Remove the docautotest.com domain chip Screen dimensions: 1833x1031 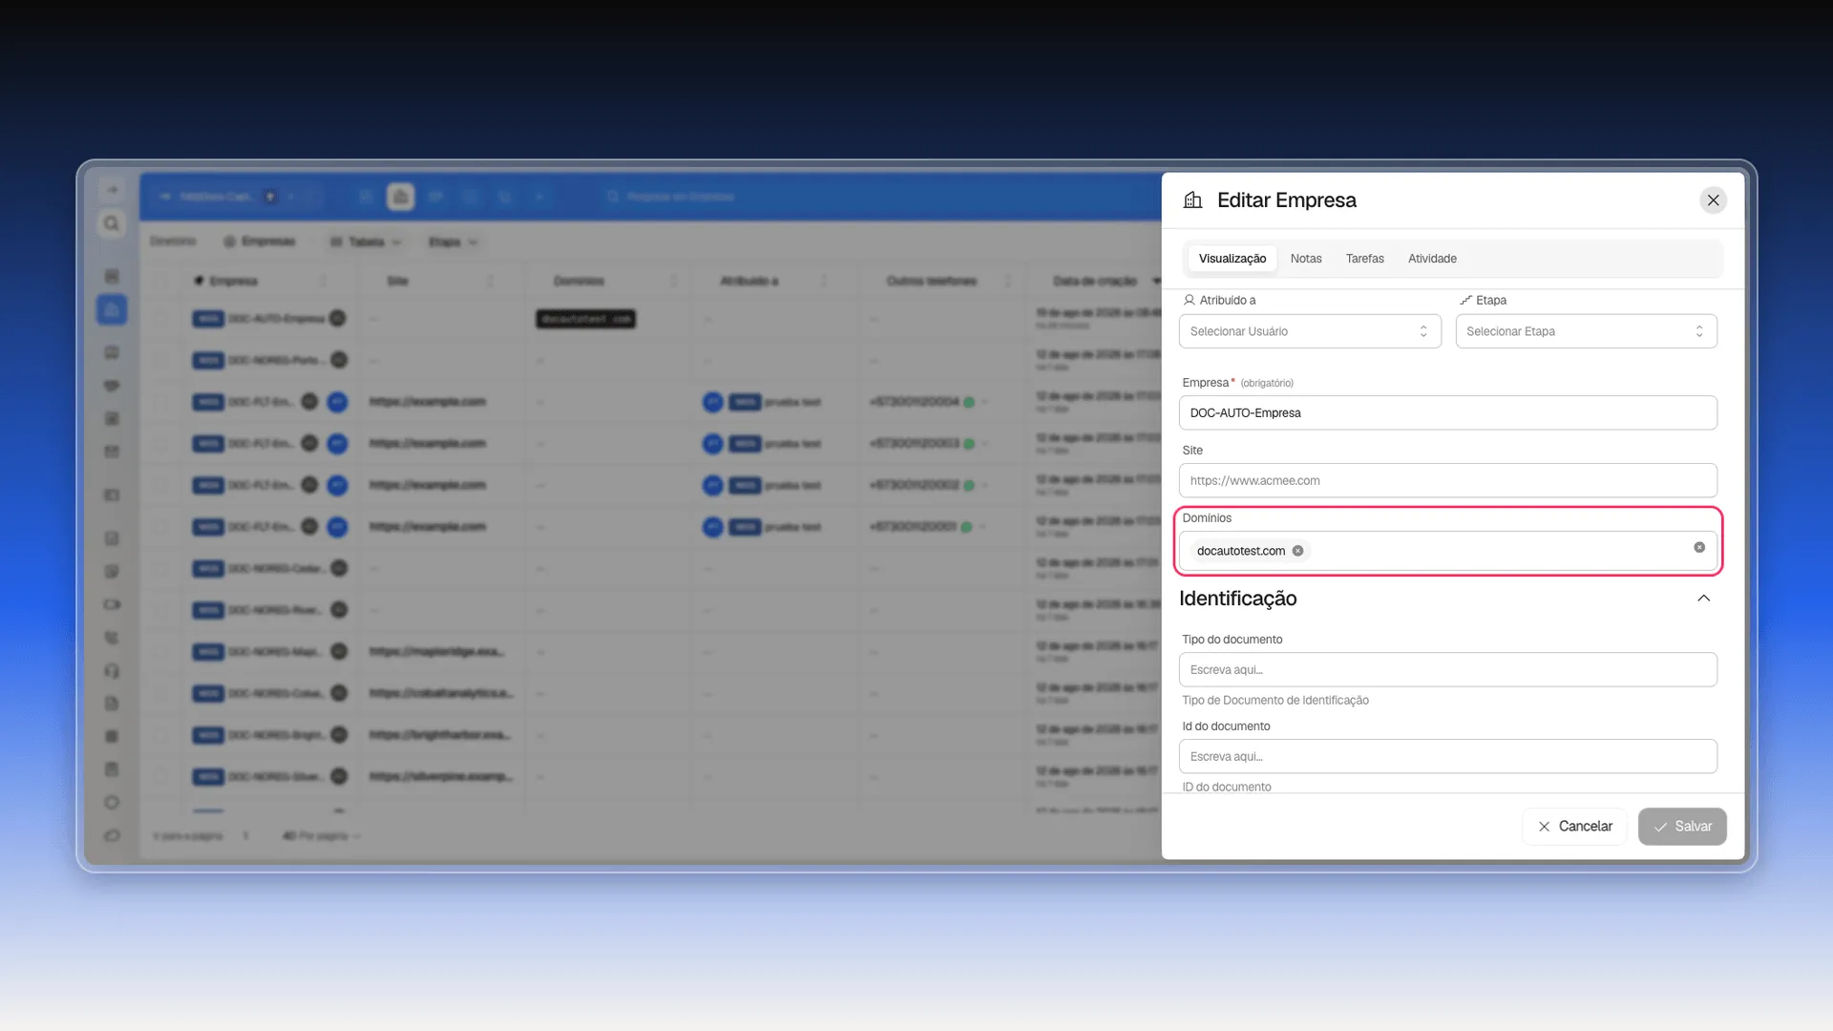[x=1297, y=551]
